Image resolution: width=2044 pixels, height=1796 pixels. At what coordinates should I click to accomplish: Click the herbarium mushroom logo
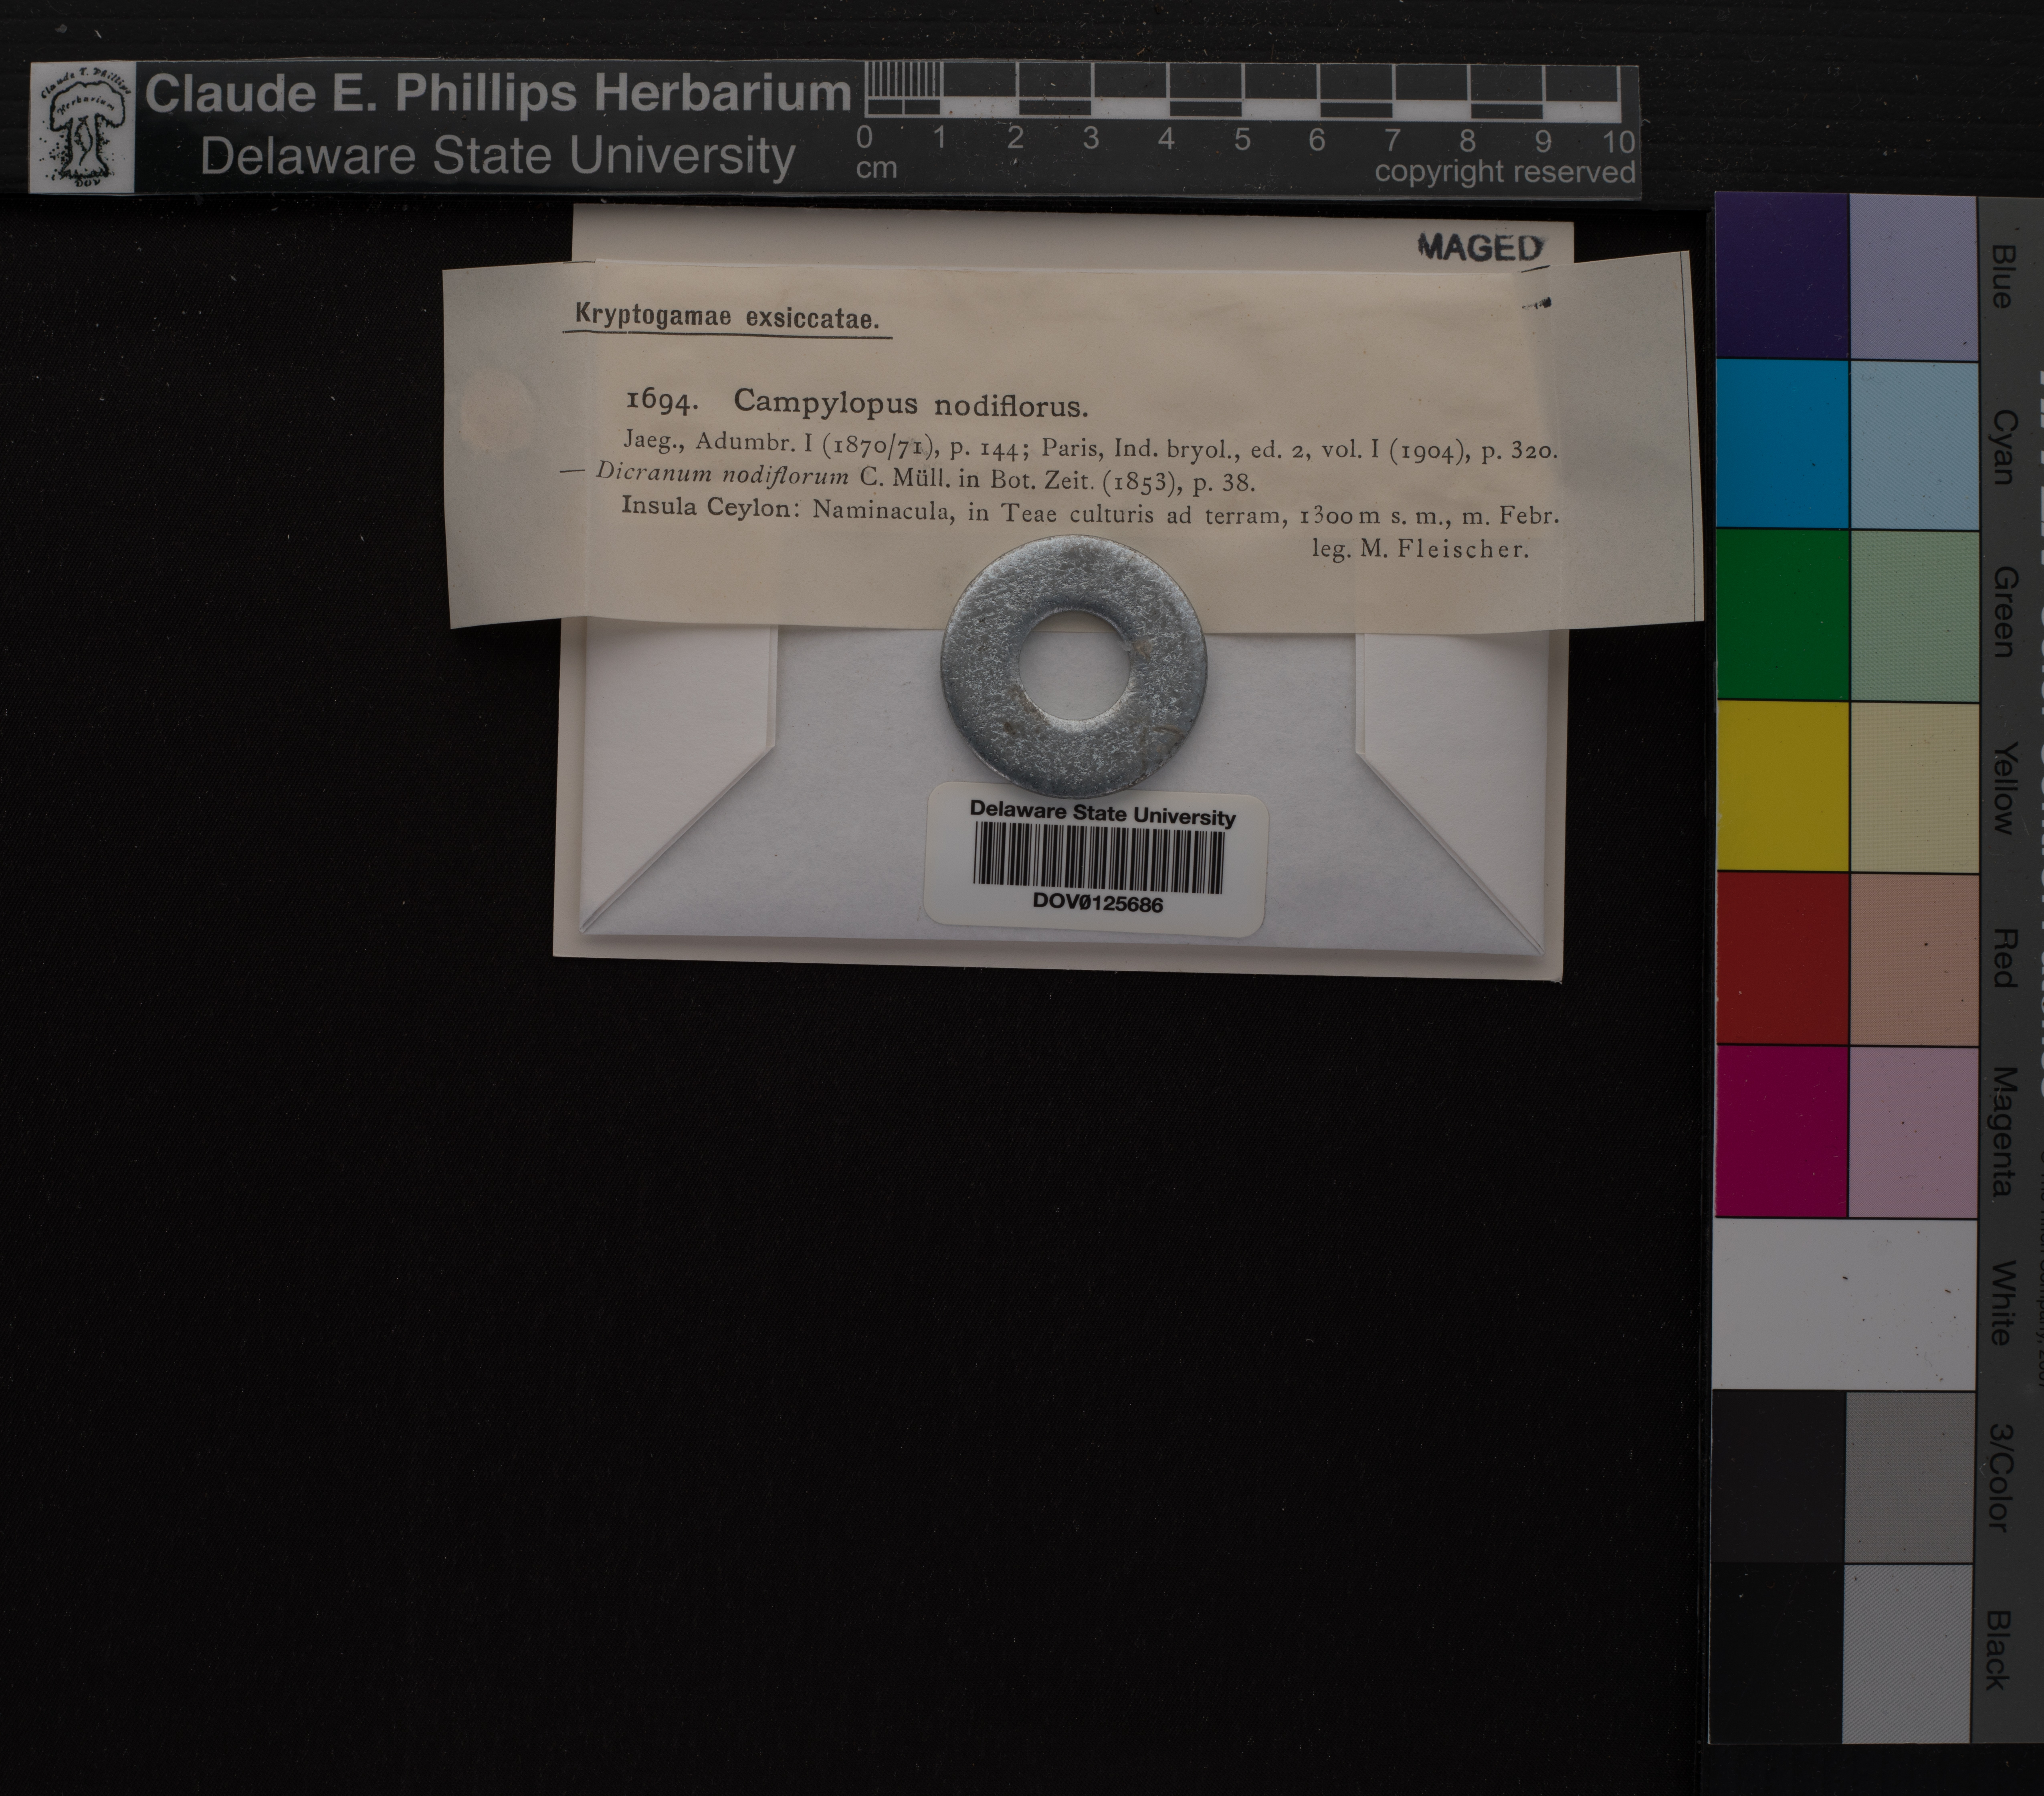coord(84,127)
